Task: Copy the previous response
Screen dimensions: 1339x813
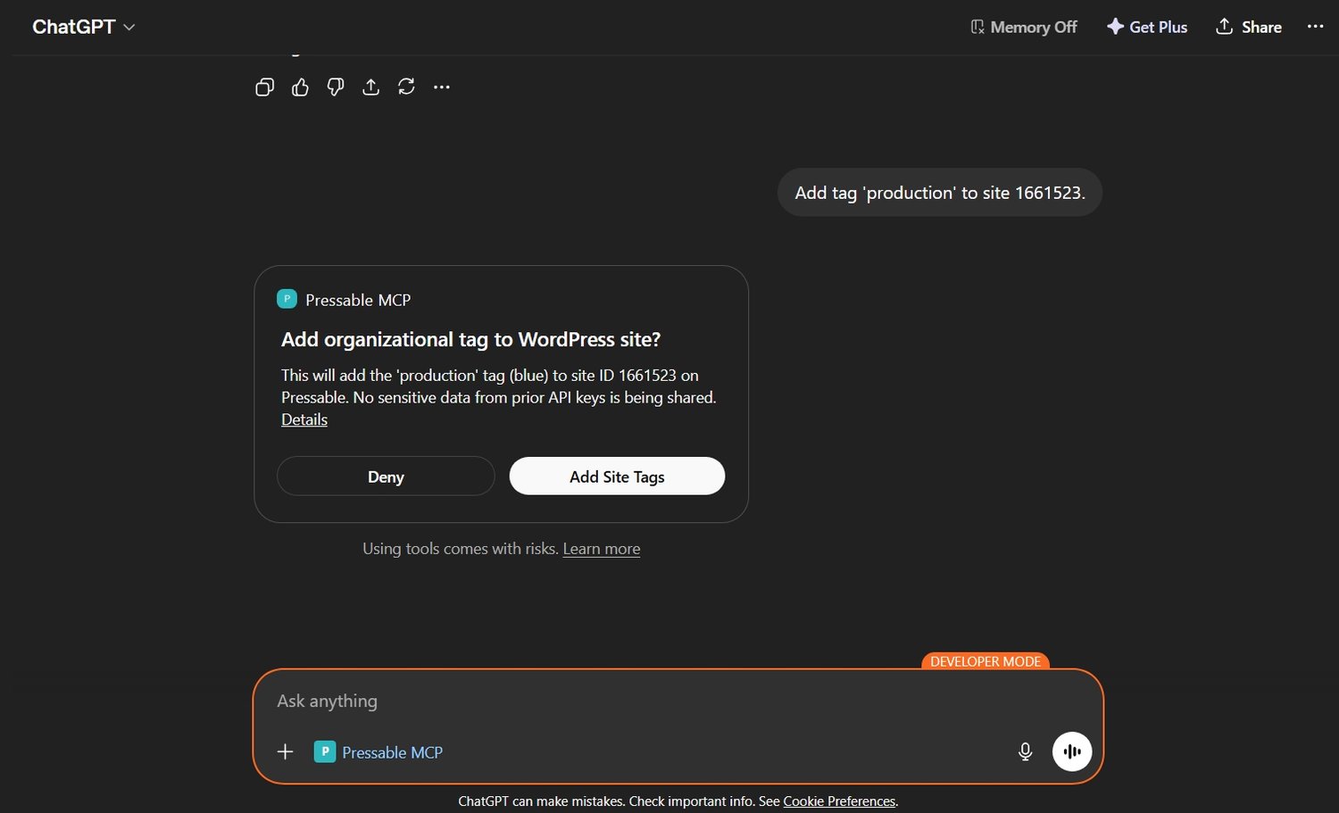Action: point(264,87)
